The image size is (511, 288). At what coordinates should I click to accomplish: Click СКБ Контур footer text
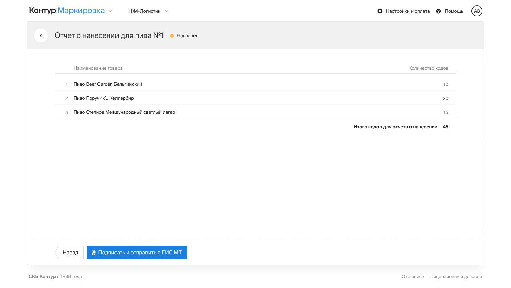pos(42,276)
